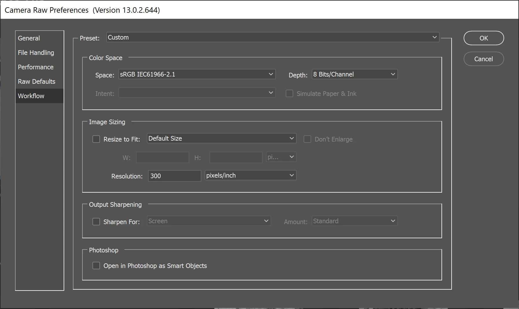Select the Workflow sidebar item

39,96
